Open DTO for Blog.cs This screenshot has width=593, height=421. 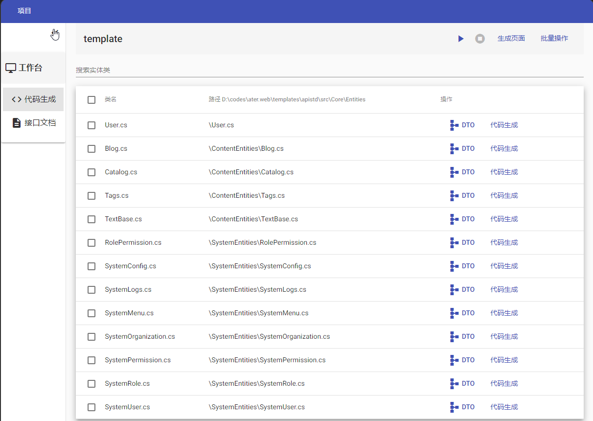coord(462,149)
